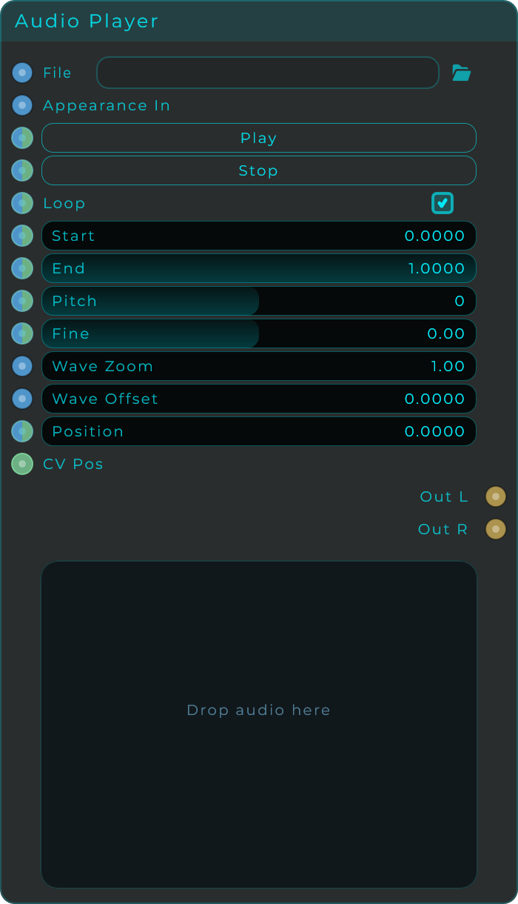This screenshot has height=904, width=518.
Task: Click the Out R output port
Action: (495, 528)
